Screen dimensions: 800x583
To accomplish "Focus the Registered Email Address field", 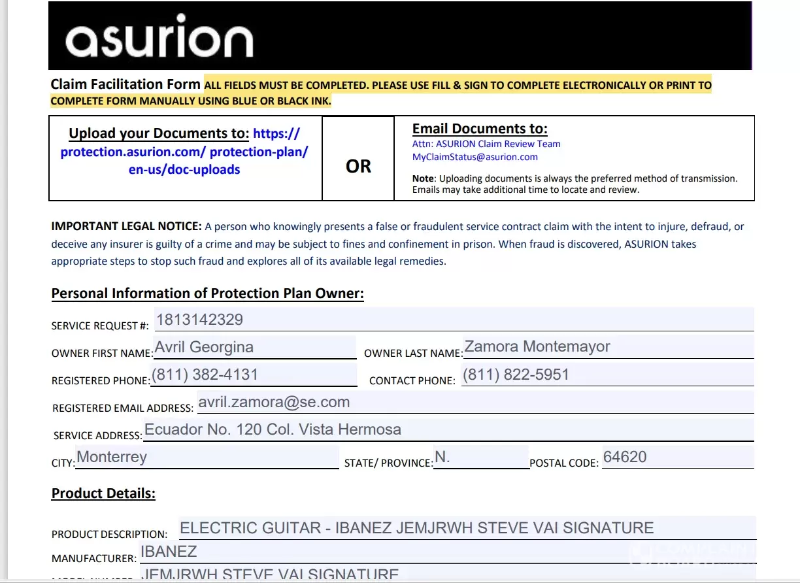I will tap(475, 403).
